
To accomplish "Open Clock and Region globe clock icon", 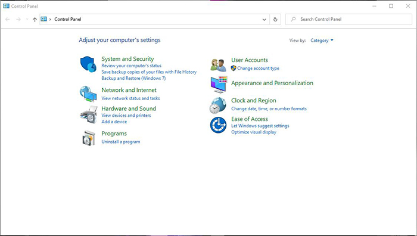I will (218, 105).
